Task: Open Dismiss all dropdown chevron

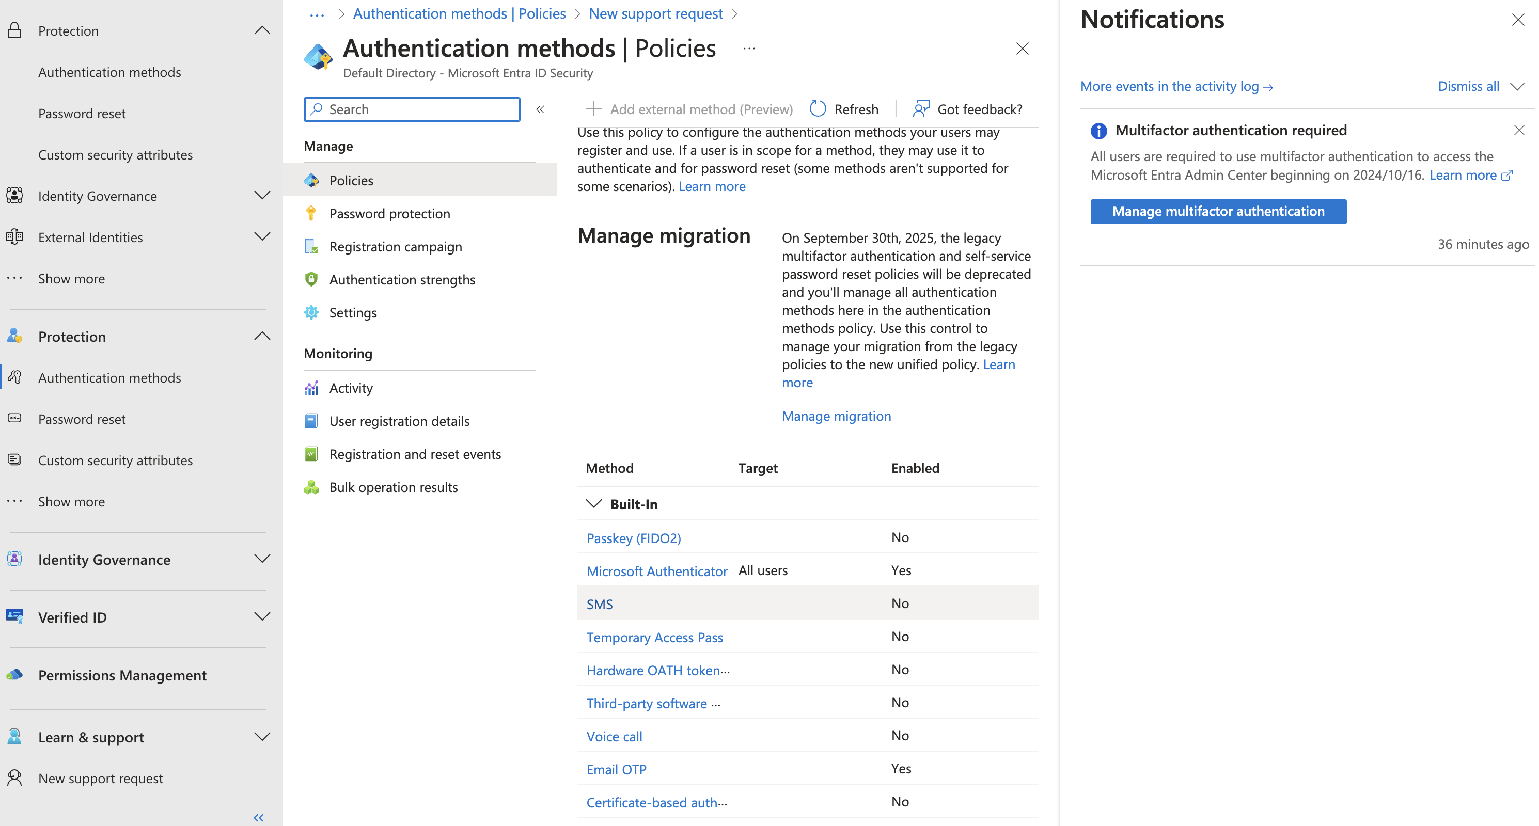Action: point(1517,87)
